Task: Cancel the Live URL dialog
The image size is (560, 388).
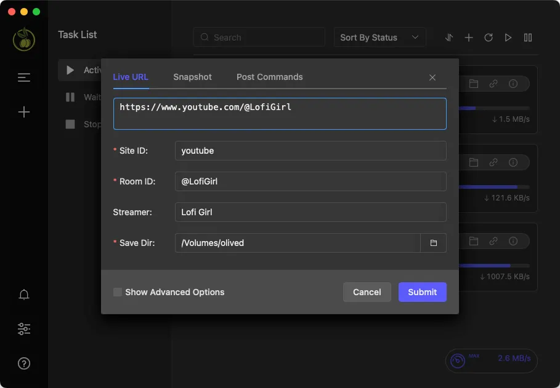Action: [367, 292]
